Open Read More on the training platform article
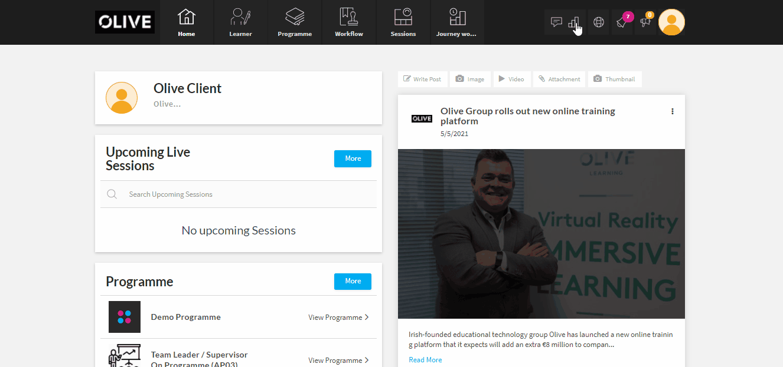 [x=425, y=359]
